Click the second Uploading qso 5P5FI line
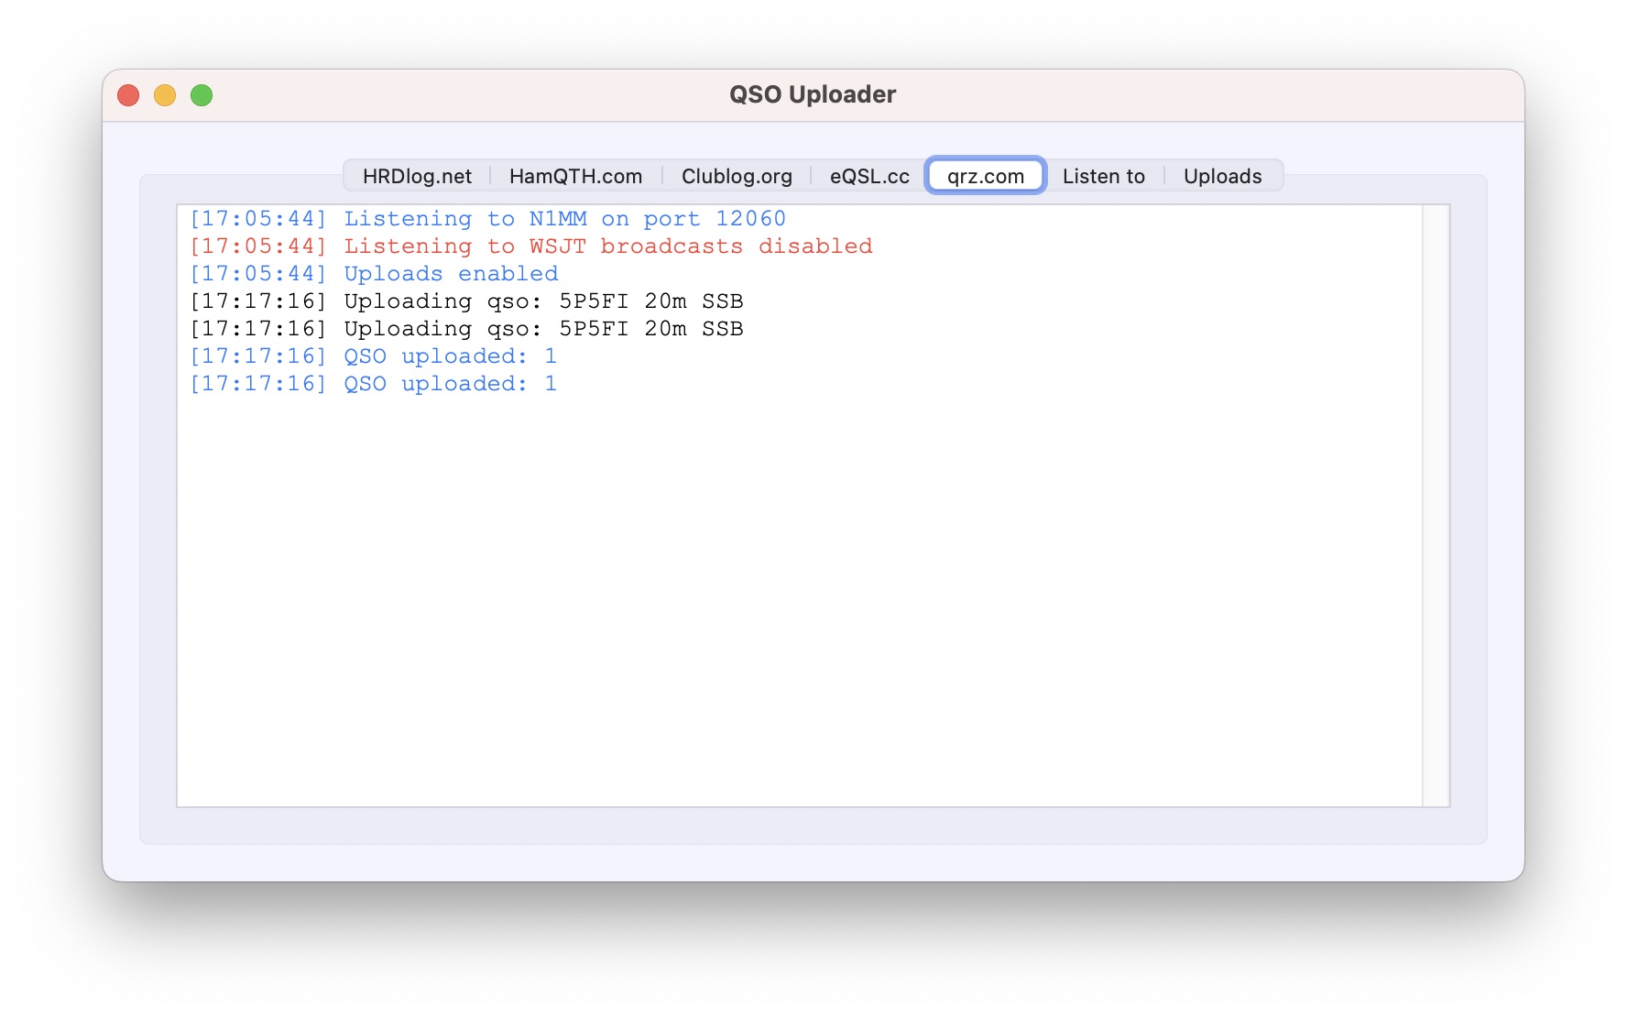1627x1017 pixels. point(466,329)
